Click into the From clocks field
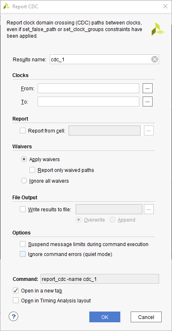Image resolution: width=172 pixels, height=331 pixels. coord(88,89)
